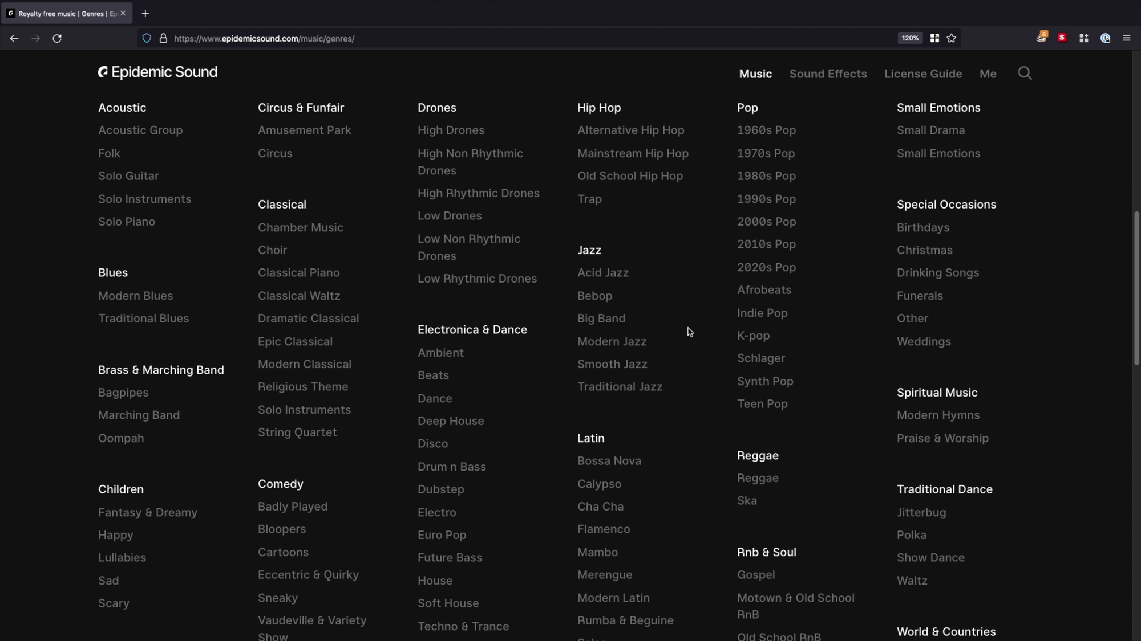Image resolution: width=1141 pixels, height=641 pixels.
Task: Open the String Quartet genre
Action: tap(297, 432)
